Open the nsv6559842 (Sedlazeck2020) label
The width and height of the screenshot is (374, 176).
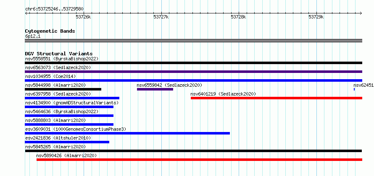169,85
